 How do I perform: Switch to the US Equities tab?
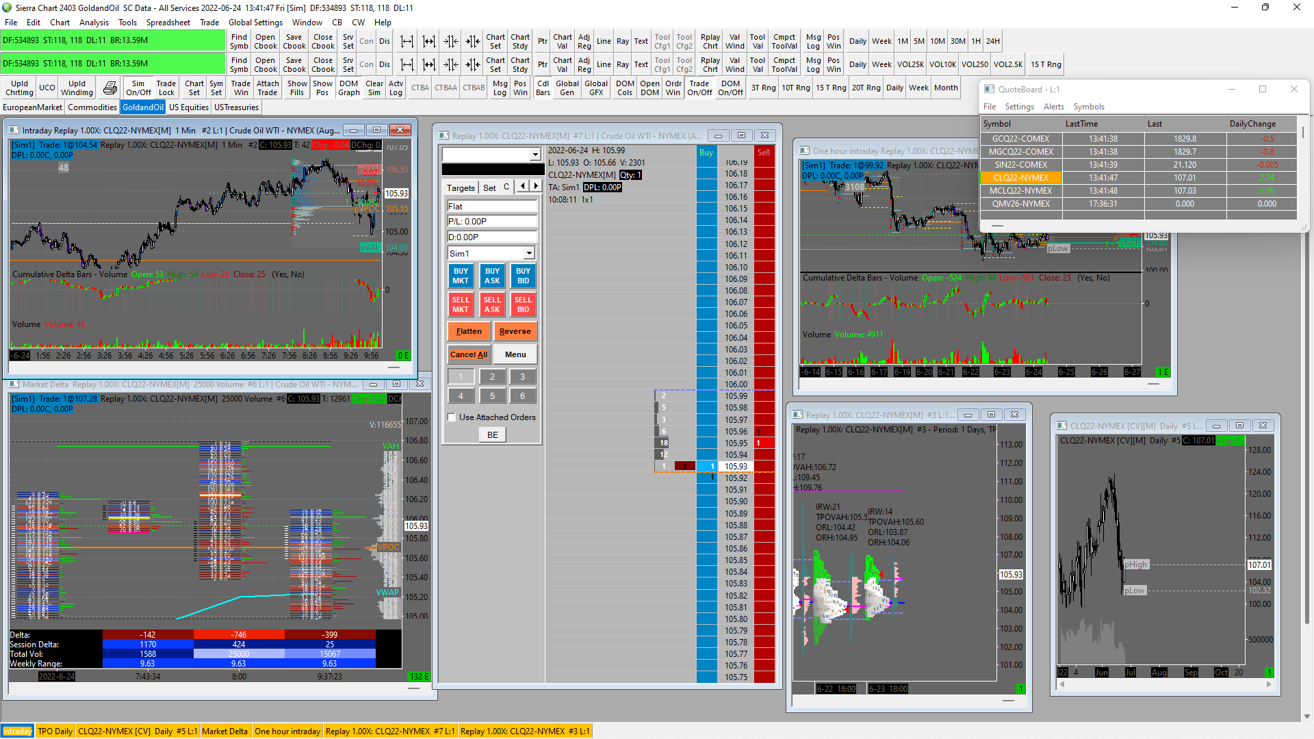coord(188,107)
